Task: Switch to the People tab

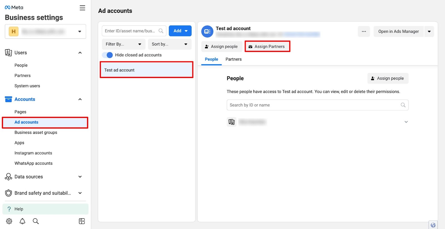Action: [x=211, y=59]
